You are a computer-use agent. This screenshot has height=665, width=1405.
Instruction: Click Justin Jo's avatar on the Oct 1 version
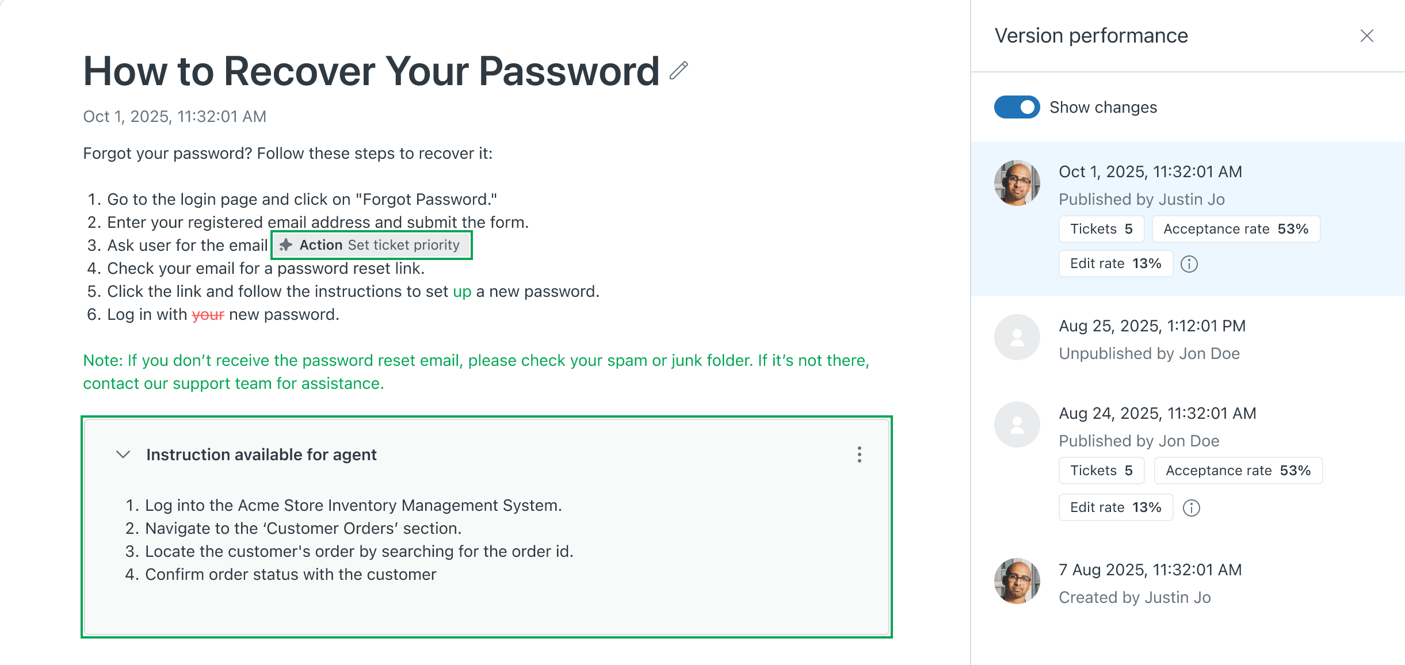coord(1017,183)
